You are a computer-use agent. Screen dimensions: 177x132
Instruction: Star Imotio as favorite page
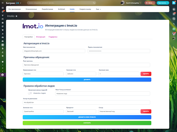click(17, 16)
